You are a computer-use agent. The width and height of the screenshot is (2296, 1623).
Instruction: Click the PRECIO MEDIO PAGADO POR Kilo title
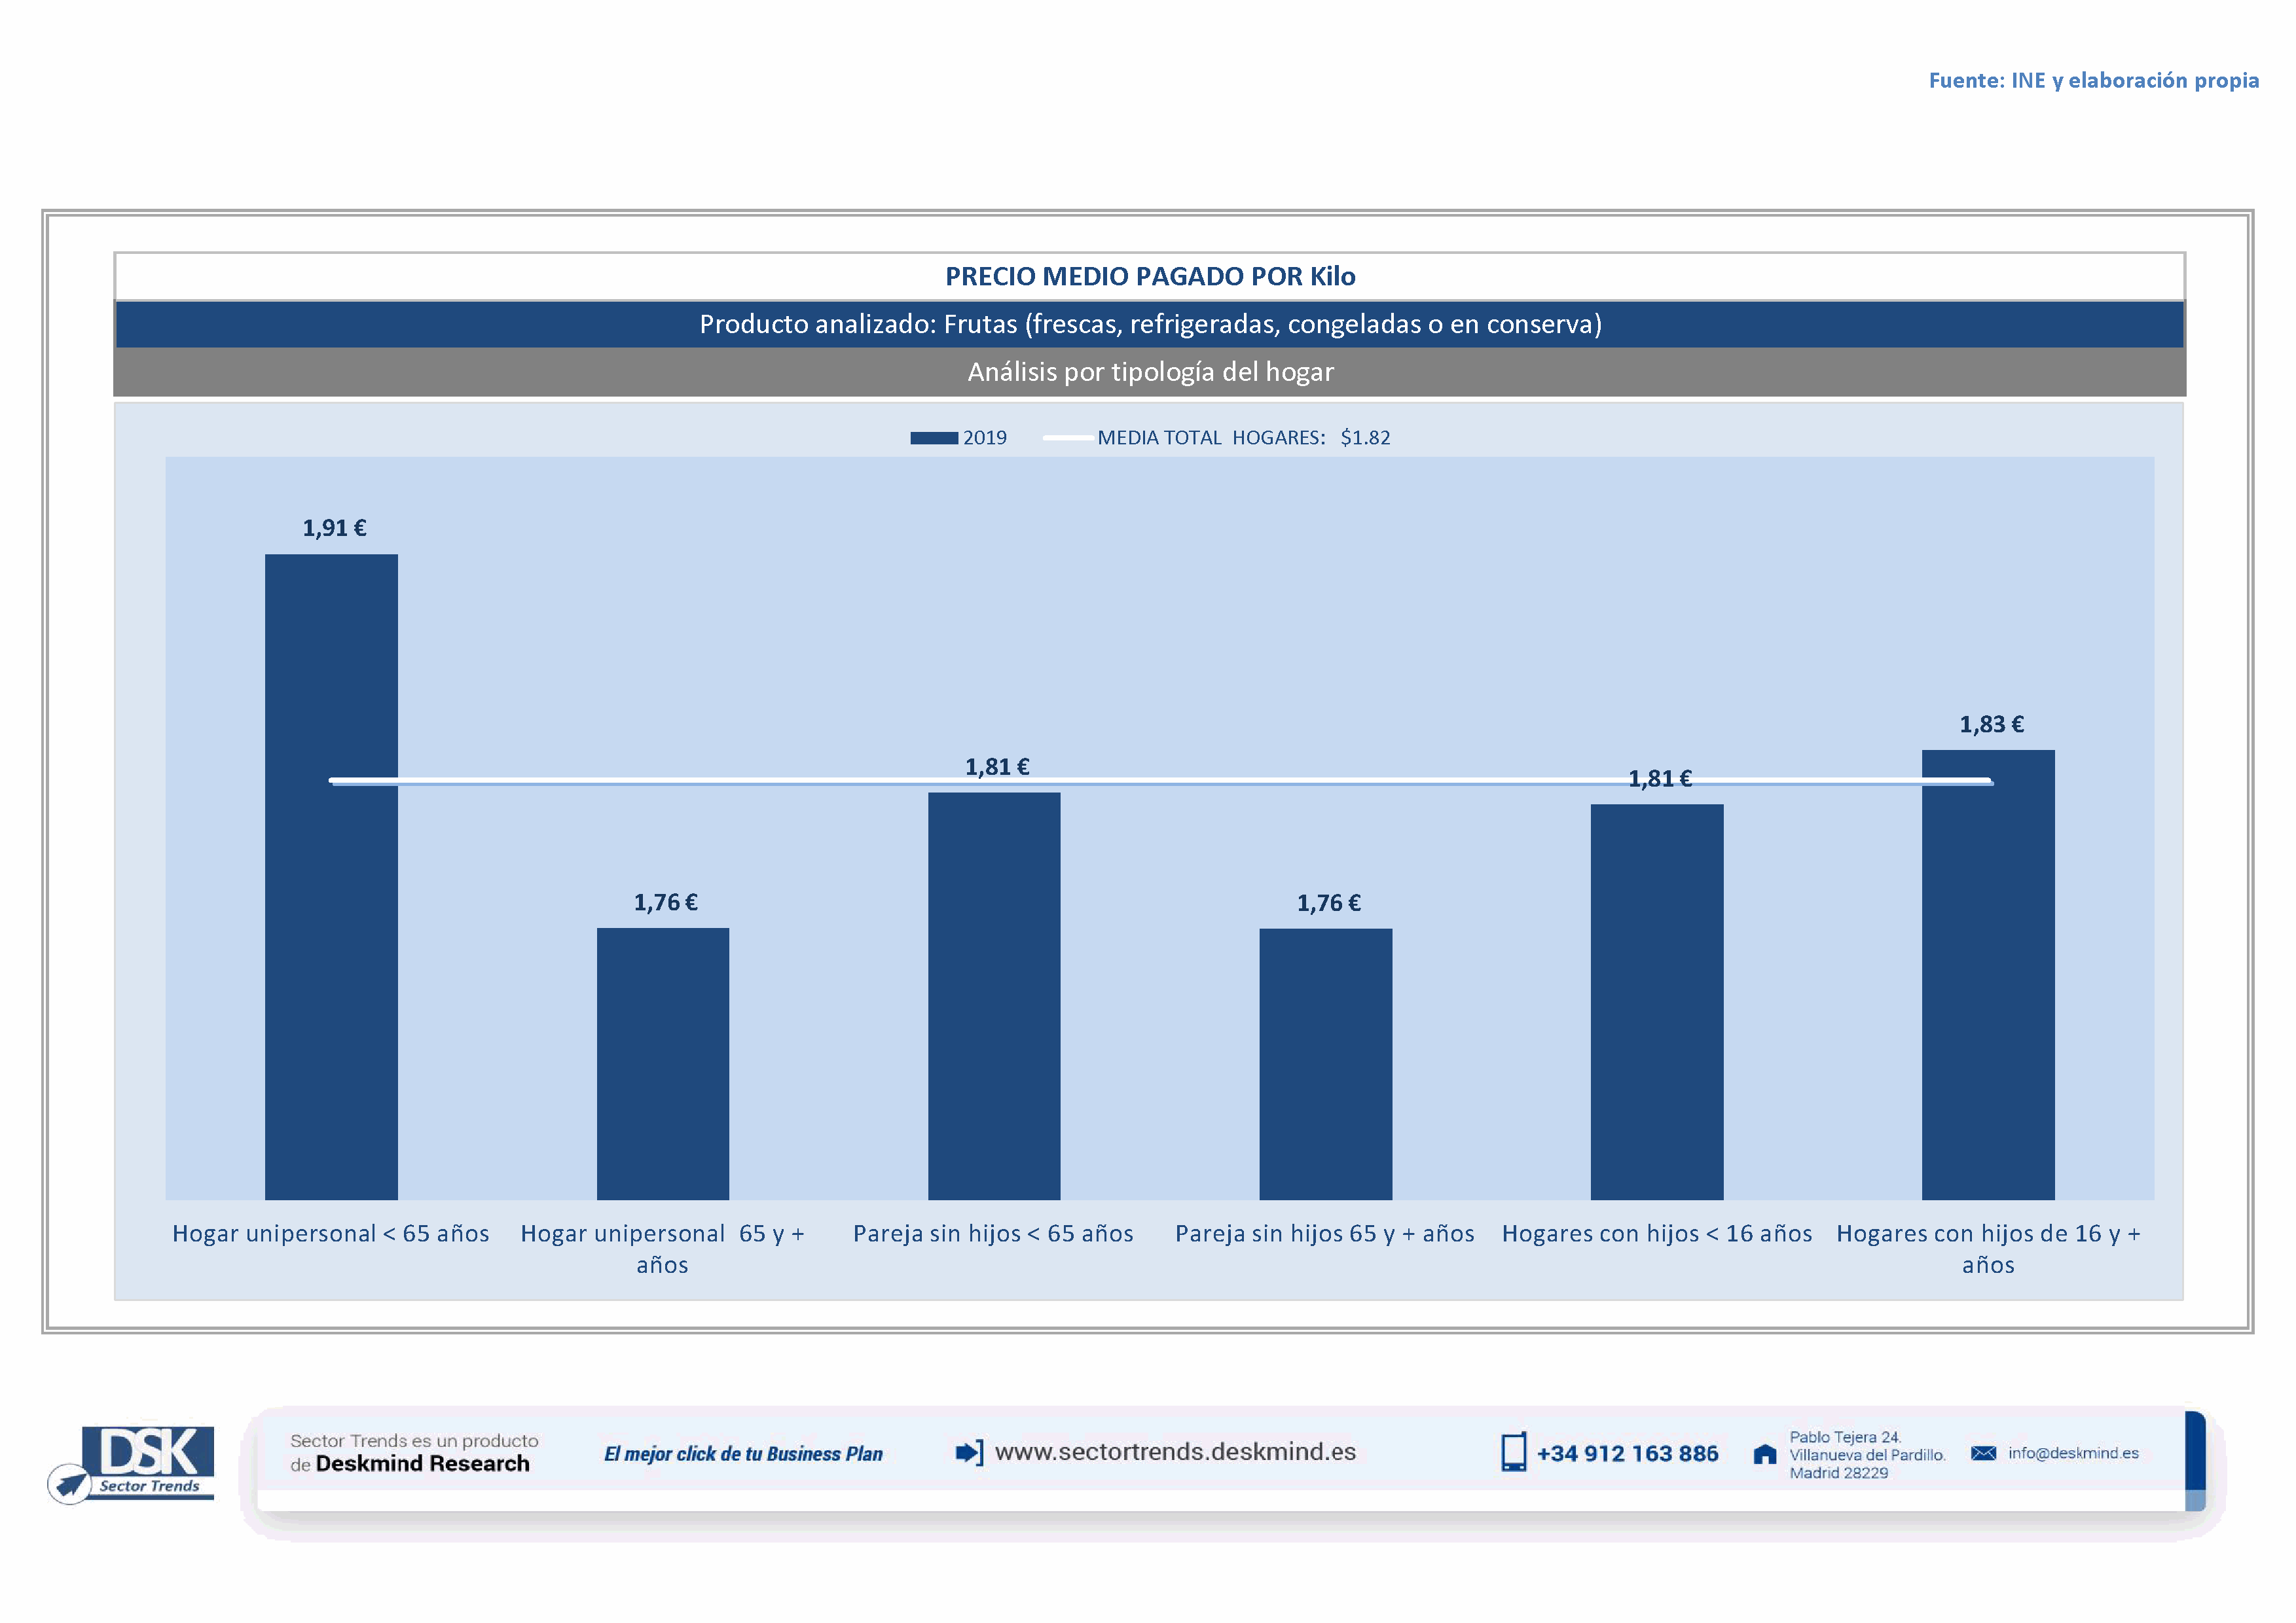coord(1149,277)
